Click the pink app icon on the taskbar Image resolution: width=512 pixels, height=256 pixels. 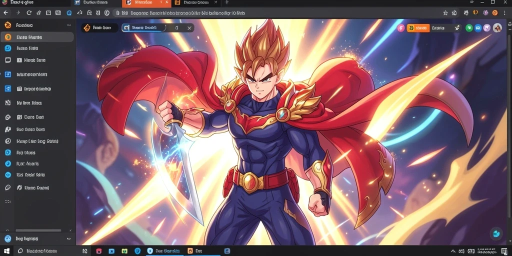tap(98, 251)
